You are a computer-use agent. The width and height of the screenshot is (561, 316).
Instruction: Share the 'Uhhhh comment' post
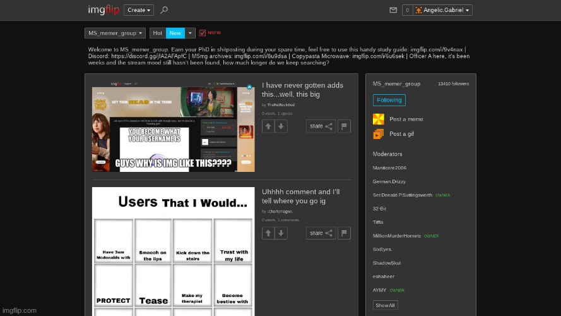tap(321, 233)
